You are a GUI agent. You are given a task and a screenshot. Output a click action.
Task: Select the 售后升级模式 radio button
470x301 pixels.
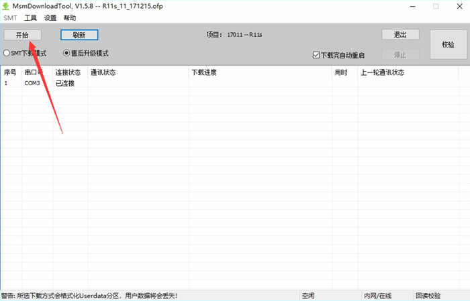pyautogui.click(x=66, y=53)
